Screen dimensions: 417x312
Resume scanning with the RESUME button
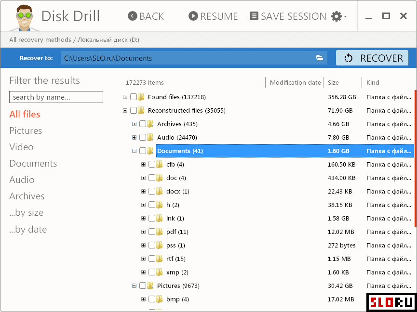213,16
